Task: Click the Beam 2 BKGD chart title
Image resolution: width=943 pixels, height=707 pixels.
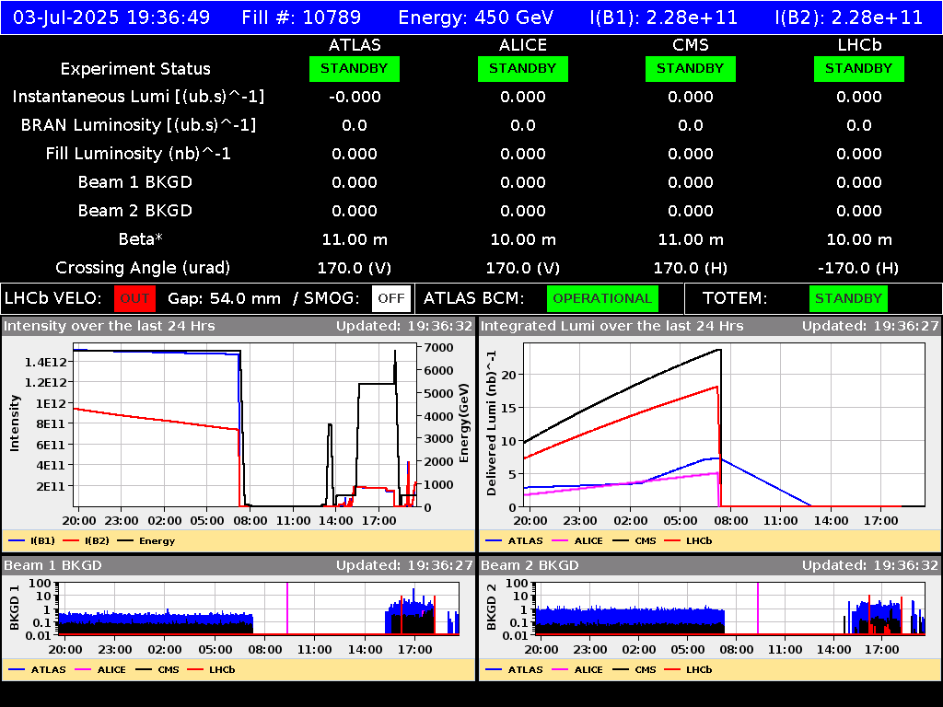Action: click(530, 566)
